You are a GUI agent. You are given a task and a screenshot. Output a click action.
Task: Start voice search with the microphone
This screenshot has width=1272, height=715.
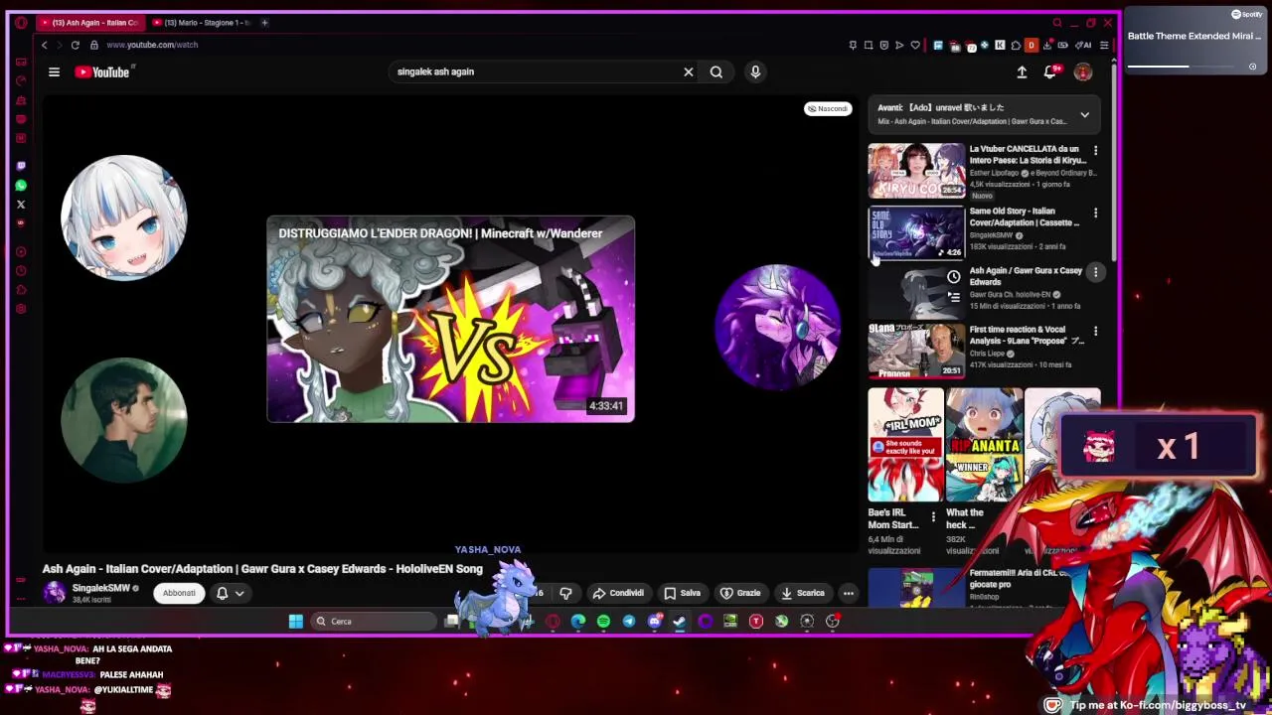click(x=755, y=71)
